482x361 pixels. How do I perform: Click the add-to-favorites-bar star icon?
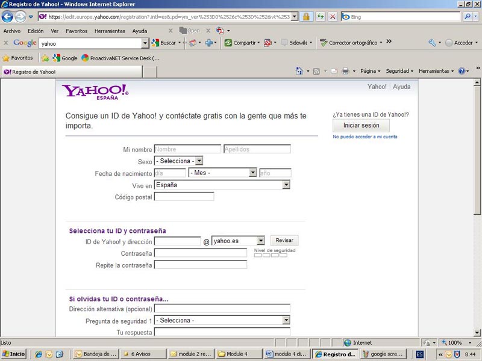[x=45, y=58]
